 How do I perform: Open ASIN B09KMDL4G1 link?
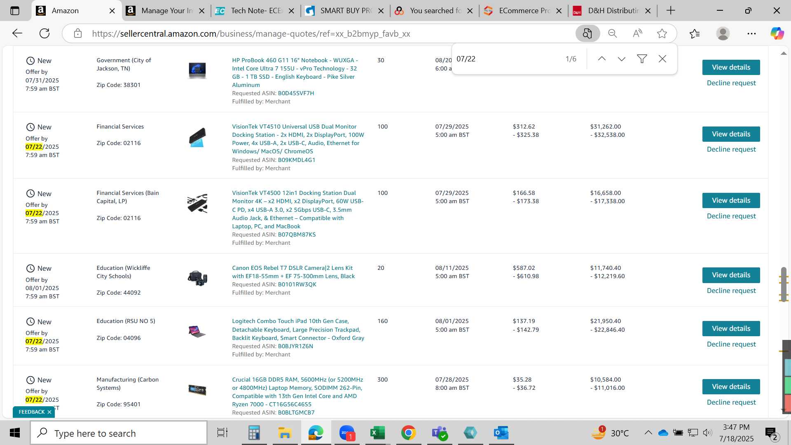point(296,160)
